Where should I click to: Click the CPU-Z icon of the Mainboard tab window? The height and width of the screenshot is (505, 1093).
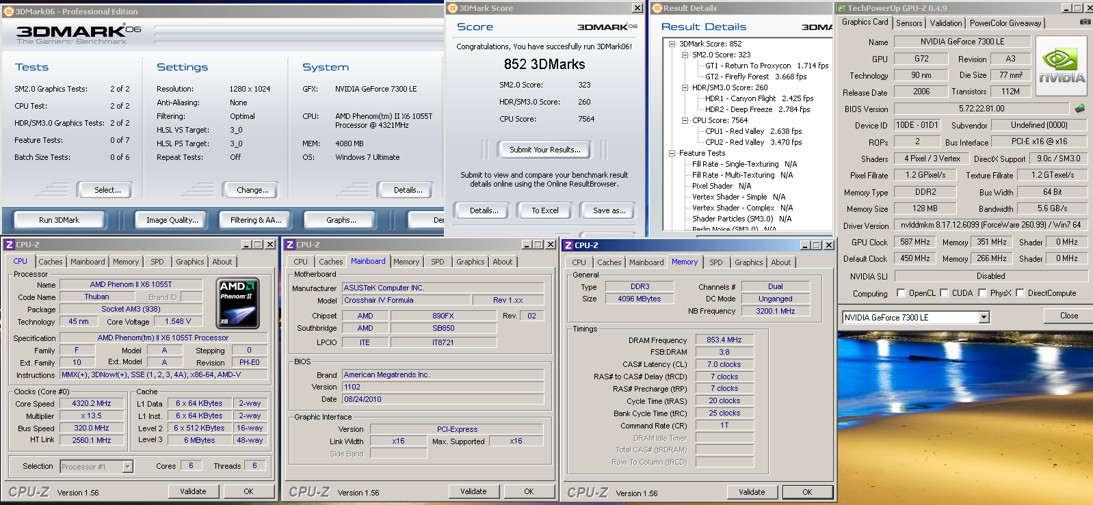[290, 245]
